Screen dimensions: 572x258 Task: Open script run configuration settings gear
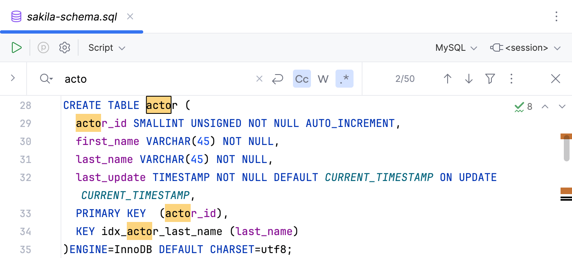click(x=64, y=48)
